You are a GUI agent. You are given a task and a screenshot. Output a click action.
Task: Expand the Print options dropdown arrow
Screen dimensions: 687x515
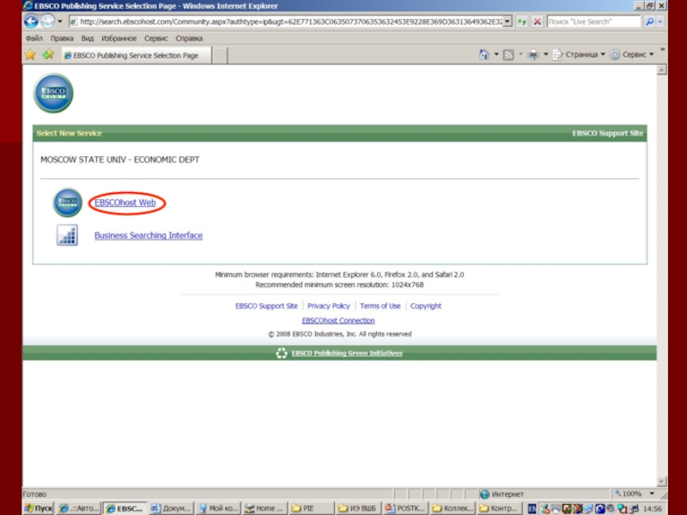point(546,55)
